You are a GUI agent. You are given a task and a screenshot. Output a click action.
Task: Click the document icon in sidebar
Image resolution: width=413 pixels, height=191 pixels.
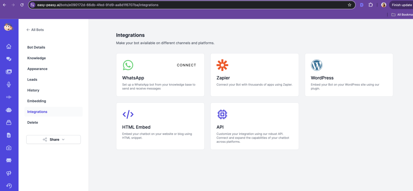9,135
